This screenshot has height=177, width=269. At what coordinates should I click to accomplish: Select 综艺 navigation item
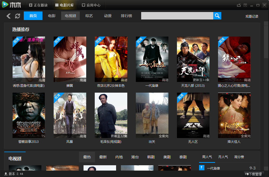89,16
